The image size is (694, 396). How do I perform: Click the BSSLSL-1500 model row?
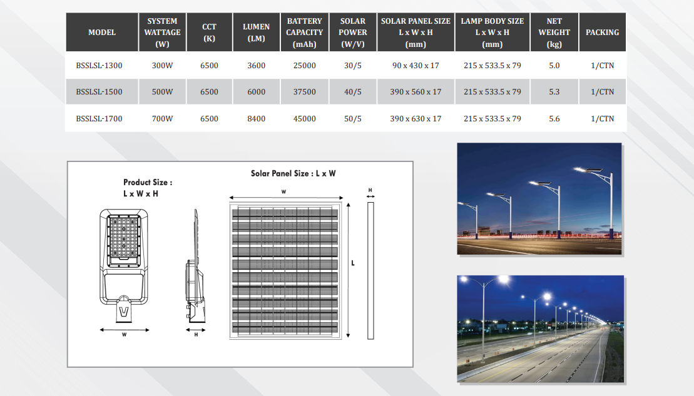point(99,92)
